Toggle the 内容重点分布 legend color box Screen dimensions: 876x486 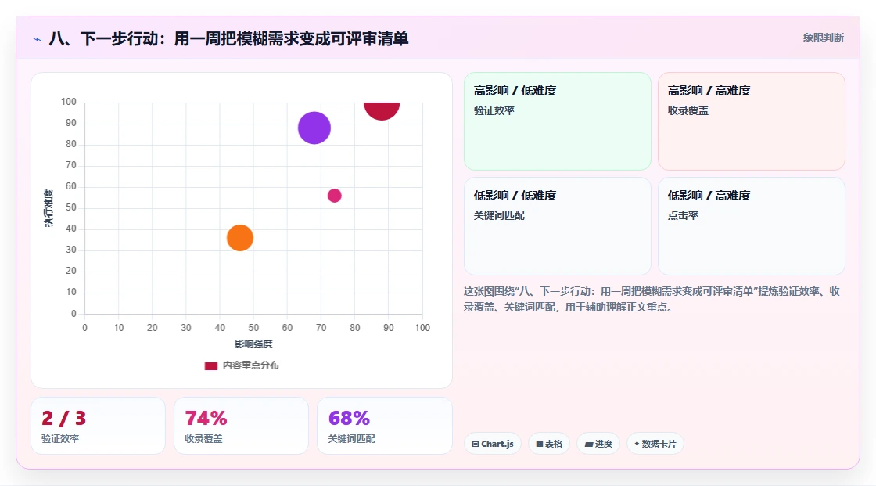pos(210,365)
